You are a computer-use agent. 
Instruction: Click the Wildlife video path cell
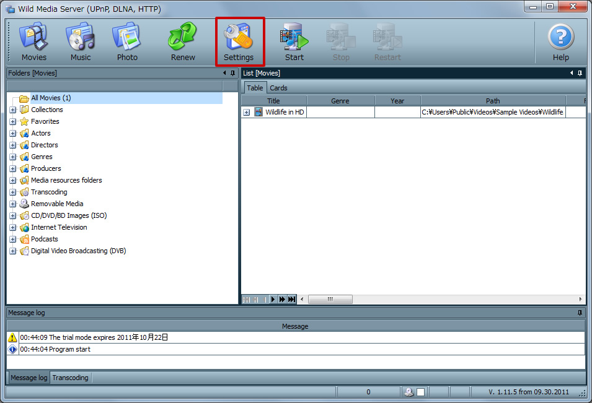click(x=493, y=112)
